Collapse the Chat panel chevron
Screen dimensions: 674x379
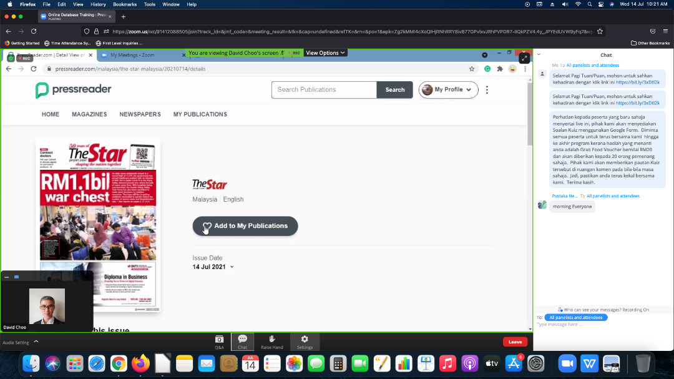tap(539, 55)
